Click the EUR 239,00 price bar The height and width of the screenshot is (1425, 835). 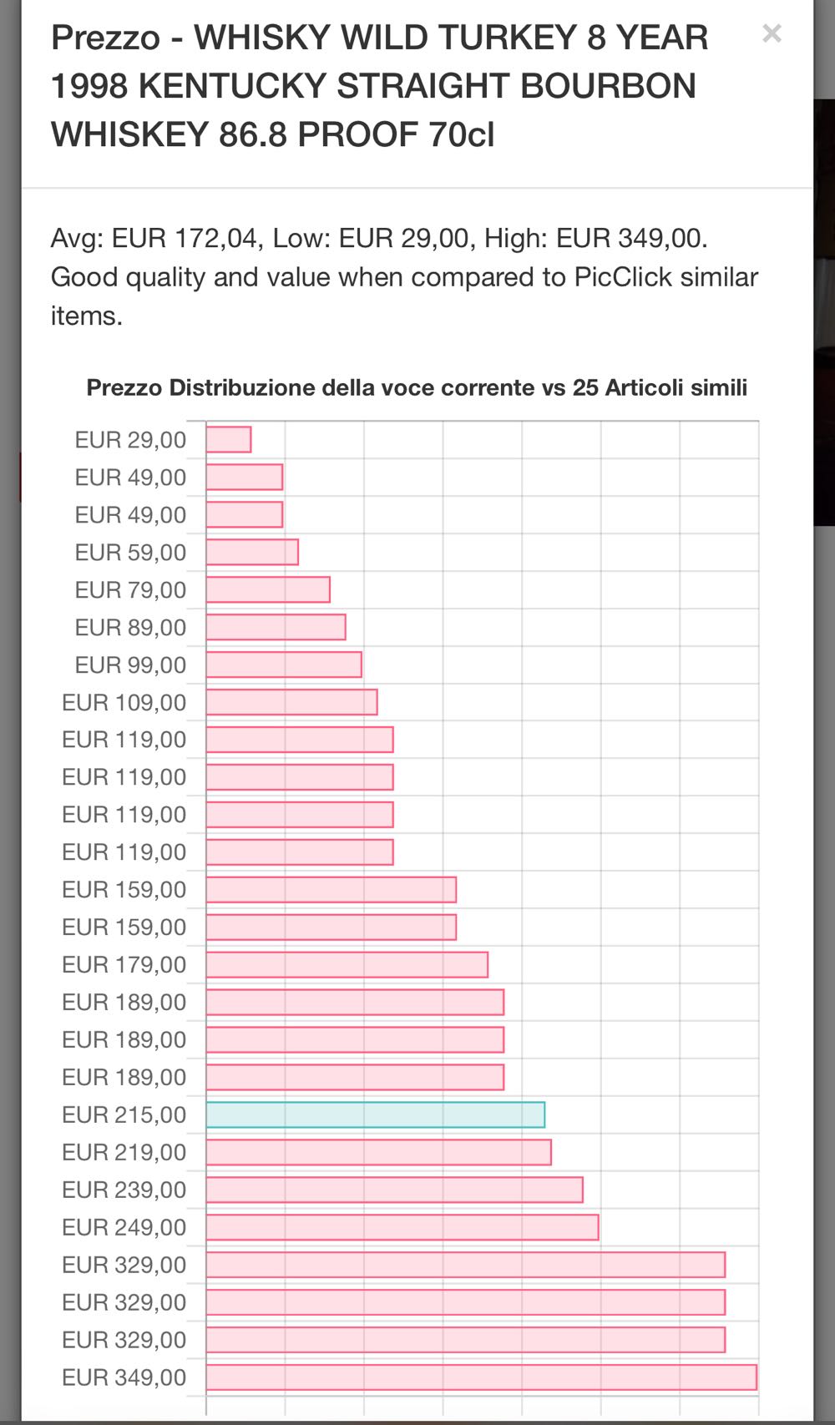point(394,1190)
